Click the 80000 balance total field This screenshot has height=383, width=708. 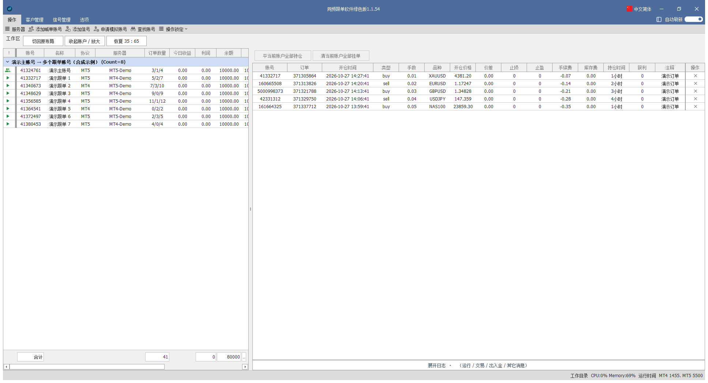(x=229, y=357)
